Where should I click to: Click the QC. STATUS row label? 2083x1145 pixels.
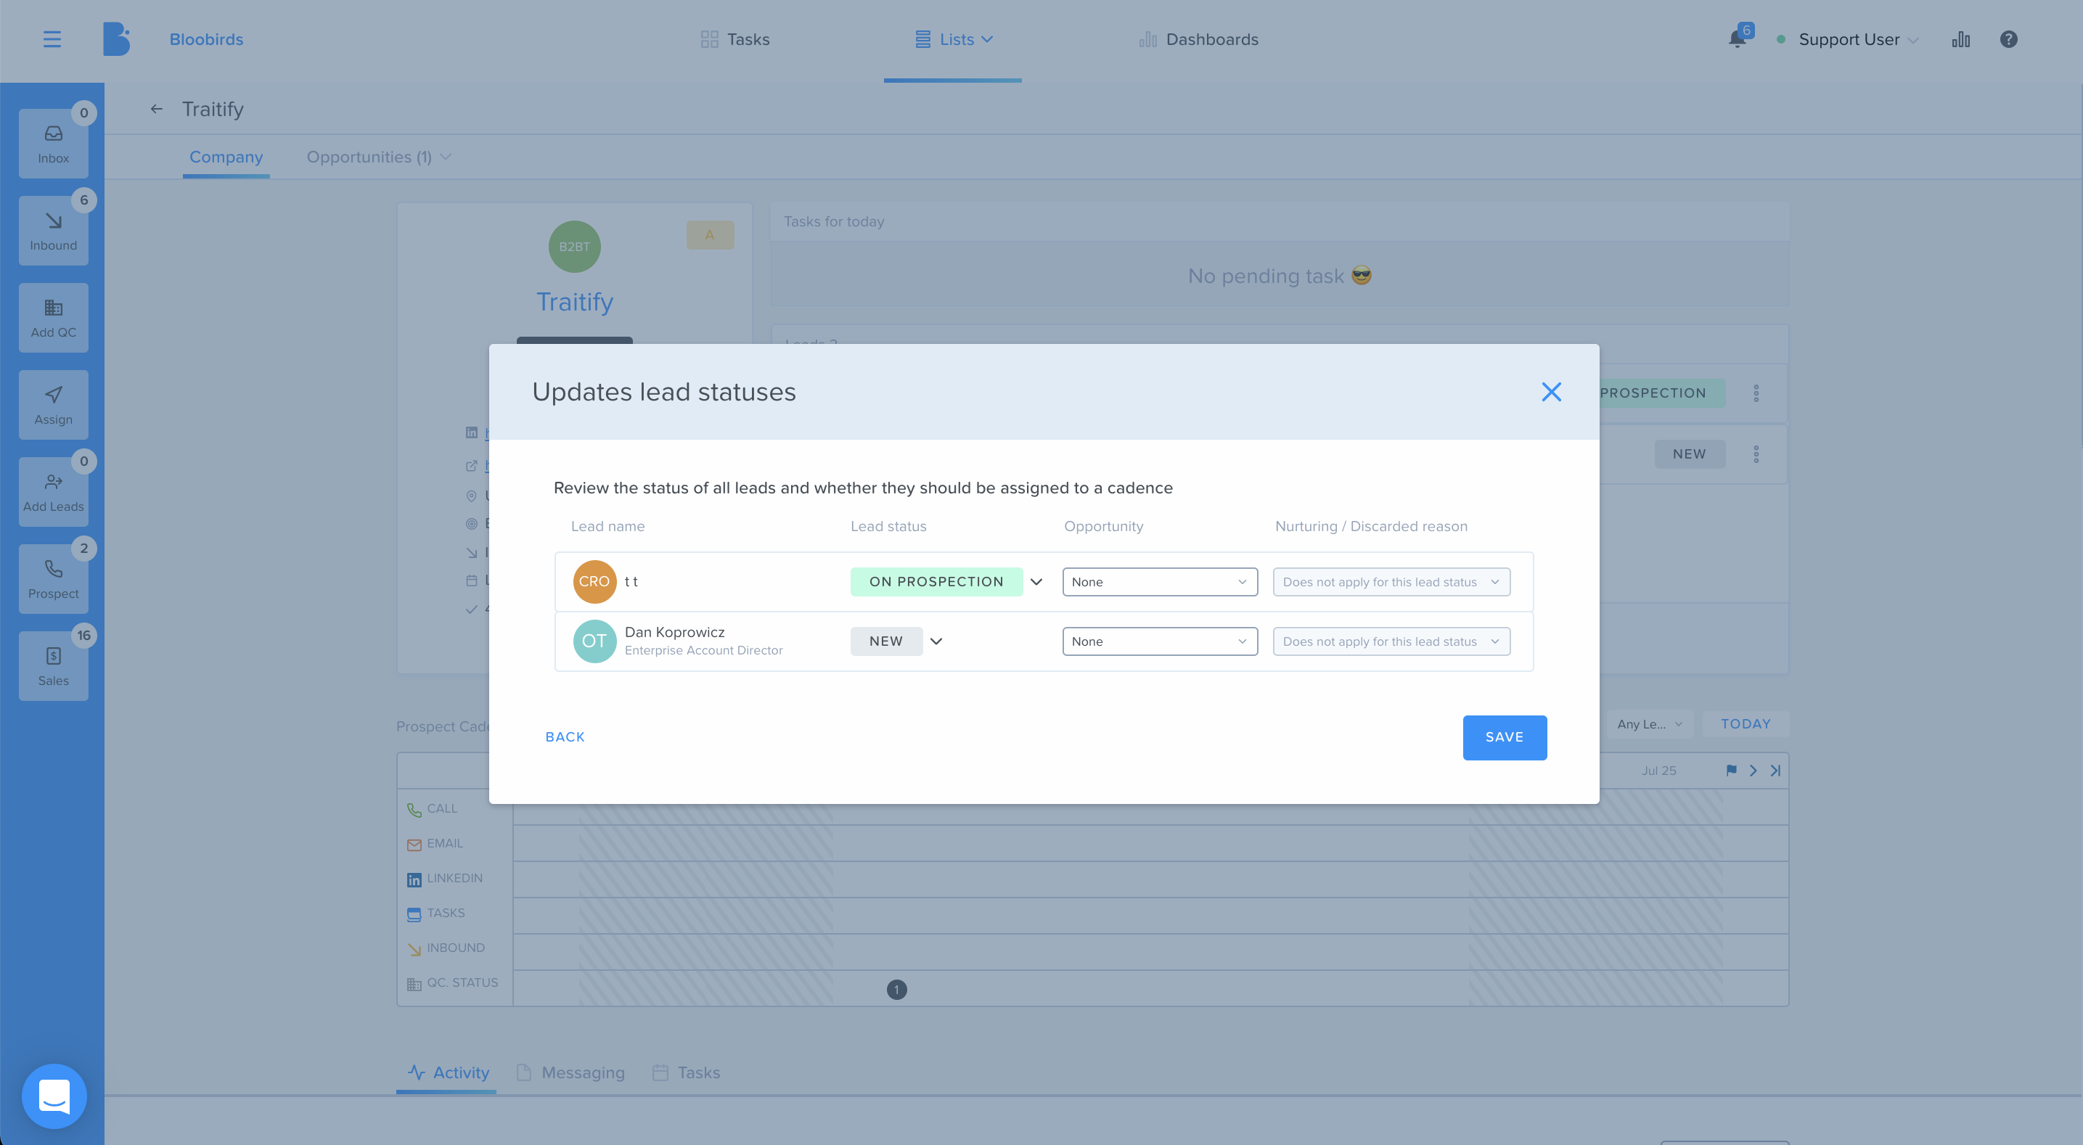tap(462, 982)
